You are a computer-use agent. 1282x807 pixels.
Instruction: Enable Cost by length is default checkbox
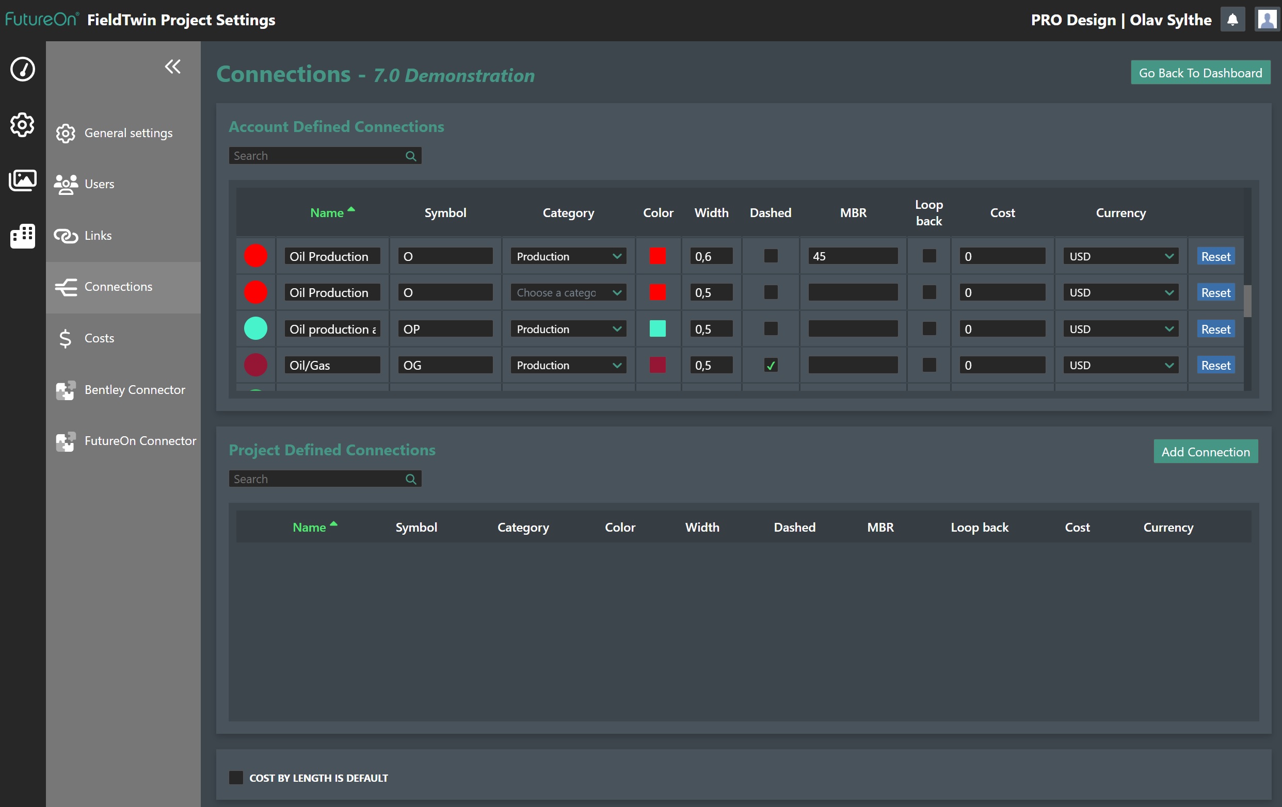tap(236, 777)
